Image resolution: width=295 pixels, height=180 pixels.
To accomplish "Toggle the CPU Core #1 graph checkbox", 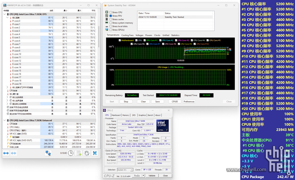I will [x=144, y=40].
